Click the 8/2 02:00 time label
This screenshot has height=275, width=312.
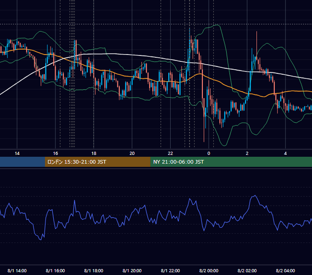tap(247, 270)
